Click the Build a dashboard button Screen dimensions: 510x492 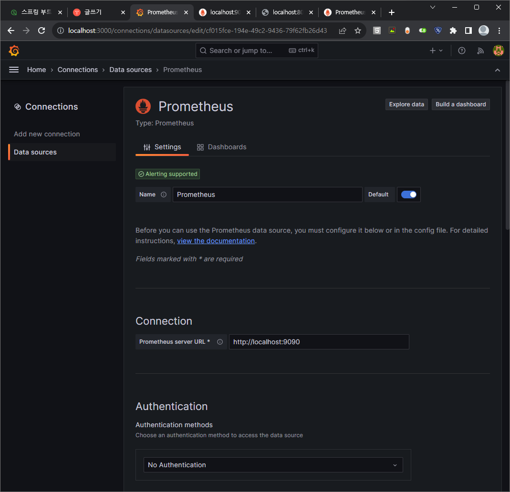tap(460, 104)
